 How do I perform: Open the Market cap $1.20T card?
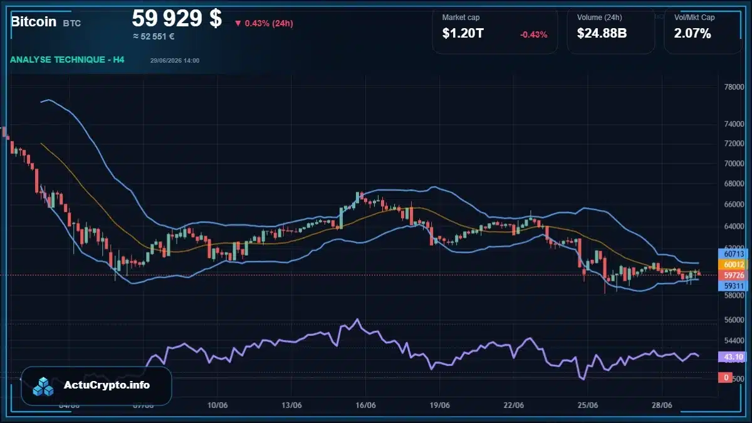click(x=495, y=30)
